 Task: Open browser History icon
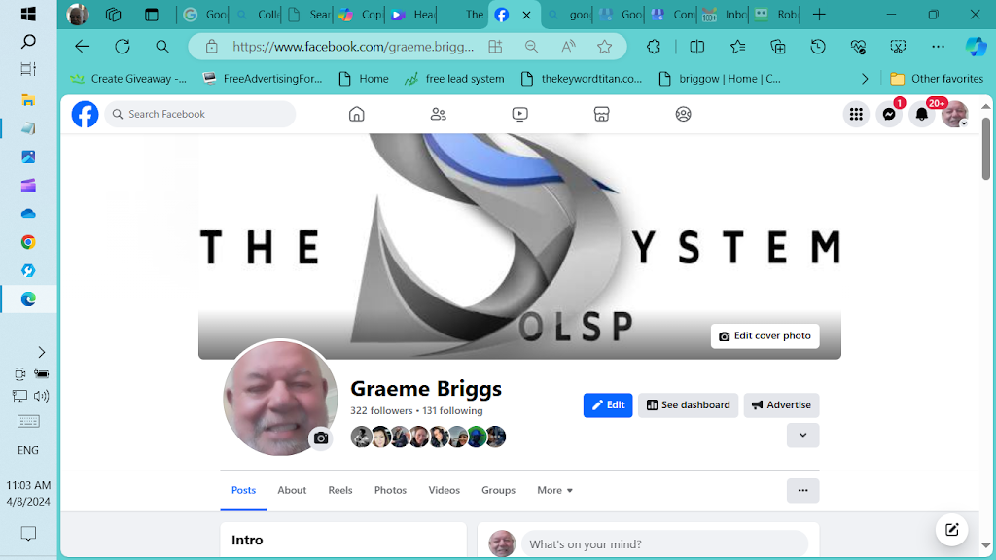click(818, 47)
